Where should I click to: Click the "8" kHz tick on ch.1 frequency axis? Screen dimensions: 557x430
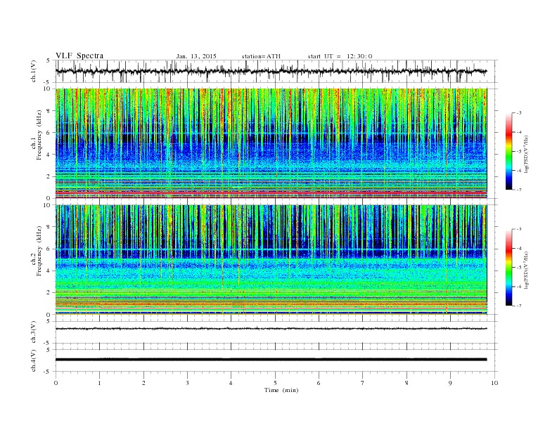click(49, 111)
